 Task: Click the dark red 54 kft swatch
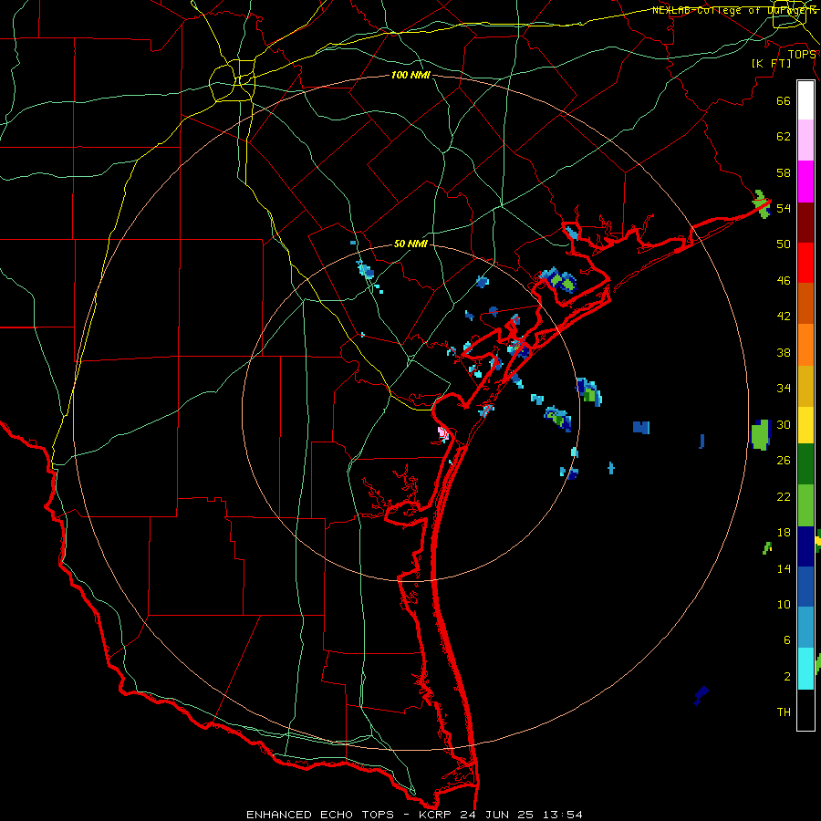(805, 223)
